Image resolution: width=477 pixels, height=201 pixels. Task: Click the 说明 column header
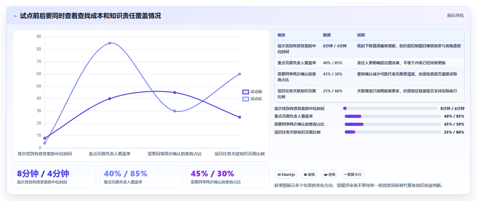coord(361,35)
